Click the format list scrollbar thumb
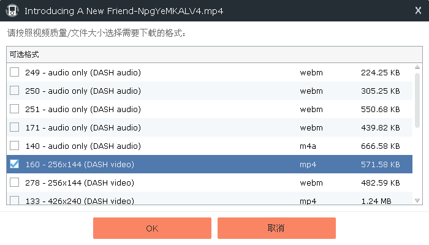The height and width of the screenshot is (245, 429). pos(417,100)
